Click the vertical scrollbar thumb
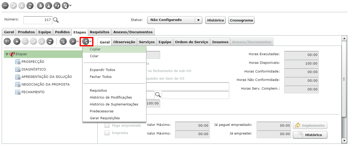This screenshot has height=145, width=349. click(x=344, y=79)
